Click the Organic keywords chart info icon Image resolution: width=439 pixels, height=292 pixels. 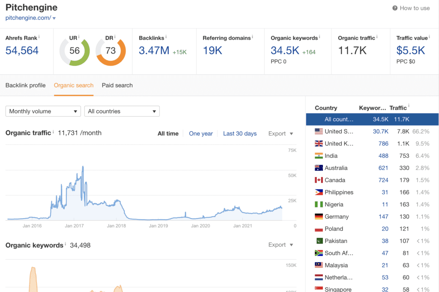pos(66,244)
